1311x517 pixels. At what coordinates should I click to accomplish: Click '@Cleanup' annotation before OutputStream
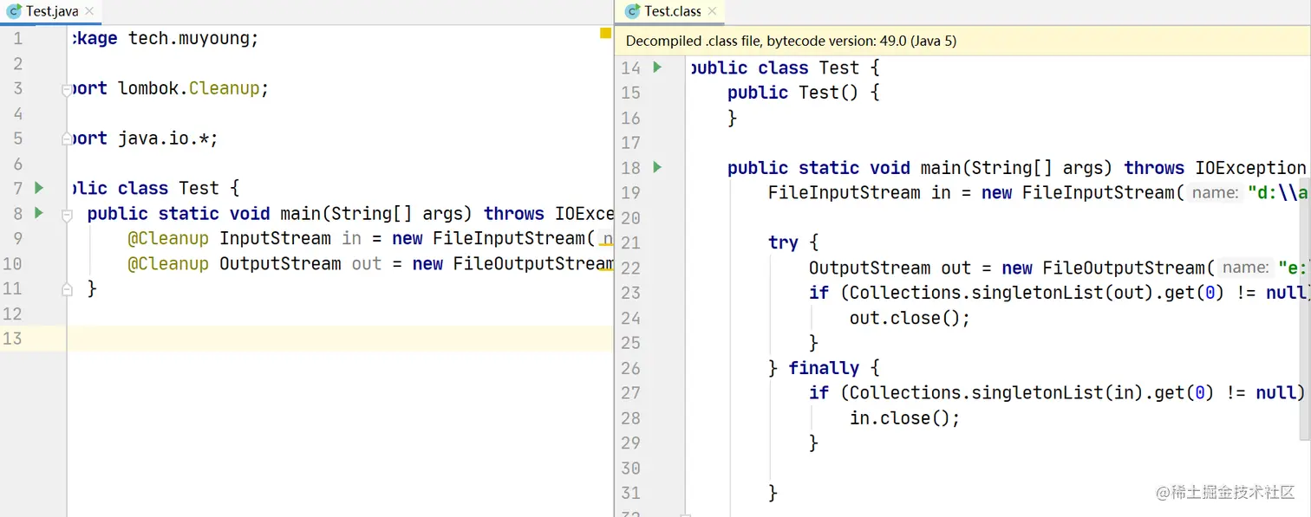pyautogui.click(x=168, y=263)
